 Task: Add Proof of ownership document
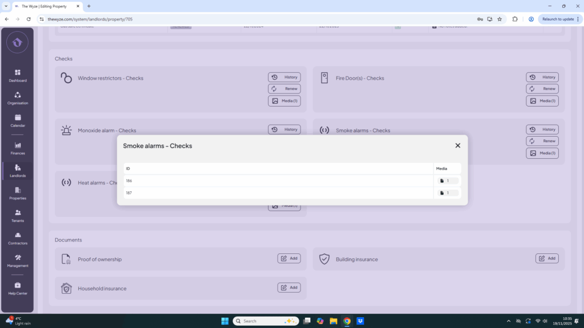[x=289, y=259]
